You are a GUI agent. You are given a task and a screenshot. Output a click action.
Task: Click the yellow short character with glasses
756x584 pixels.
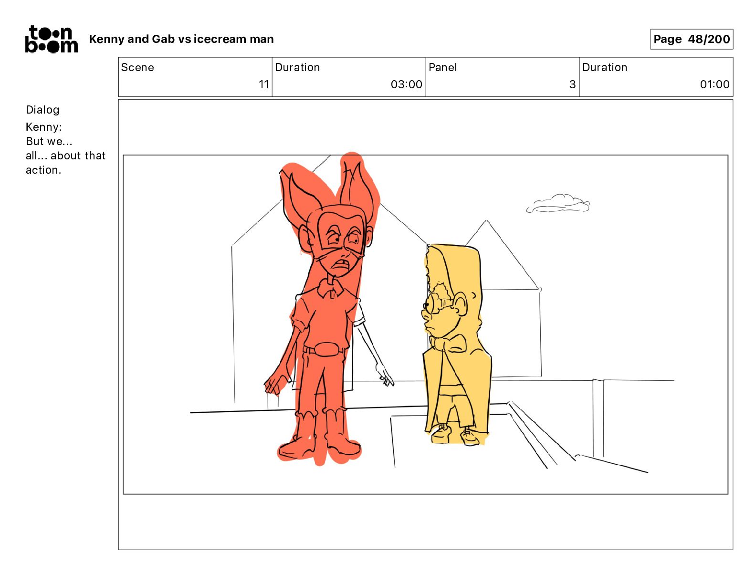[x=456, y=344]
